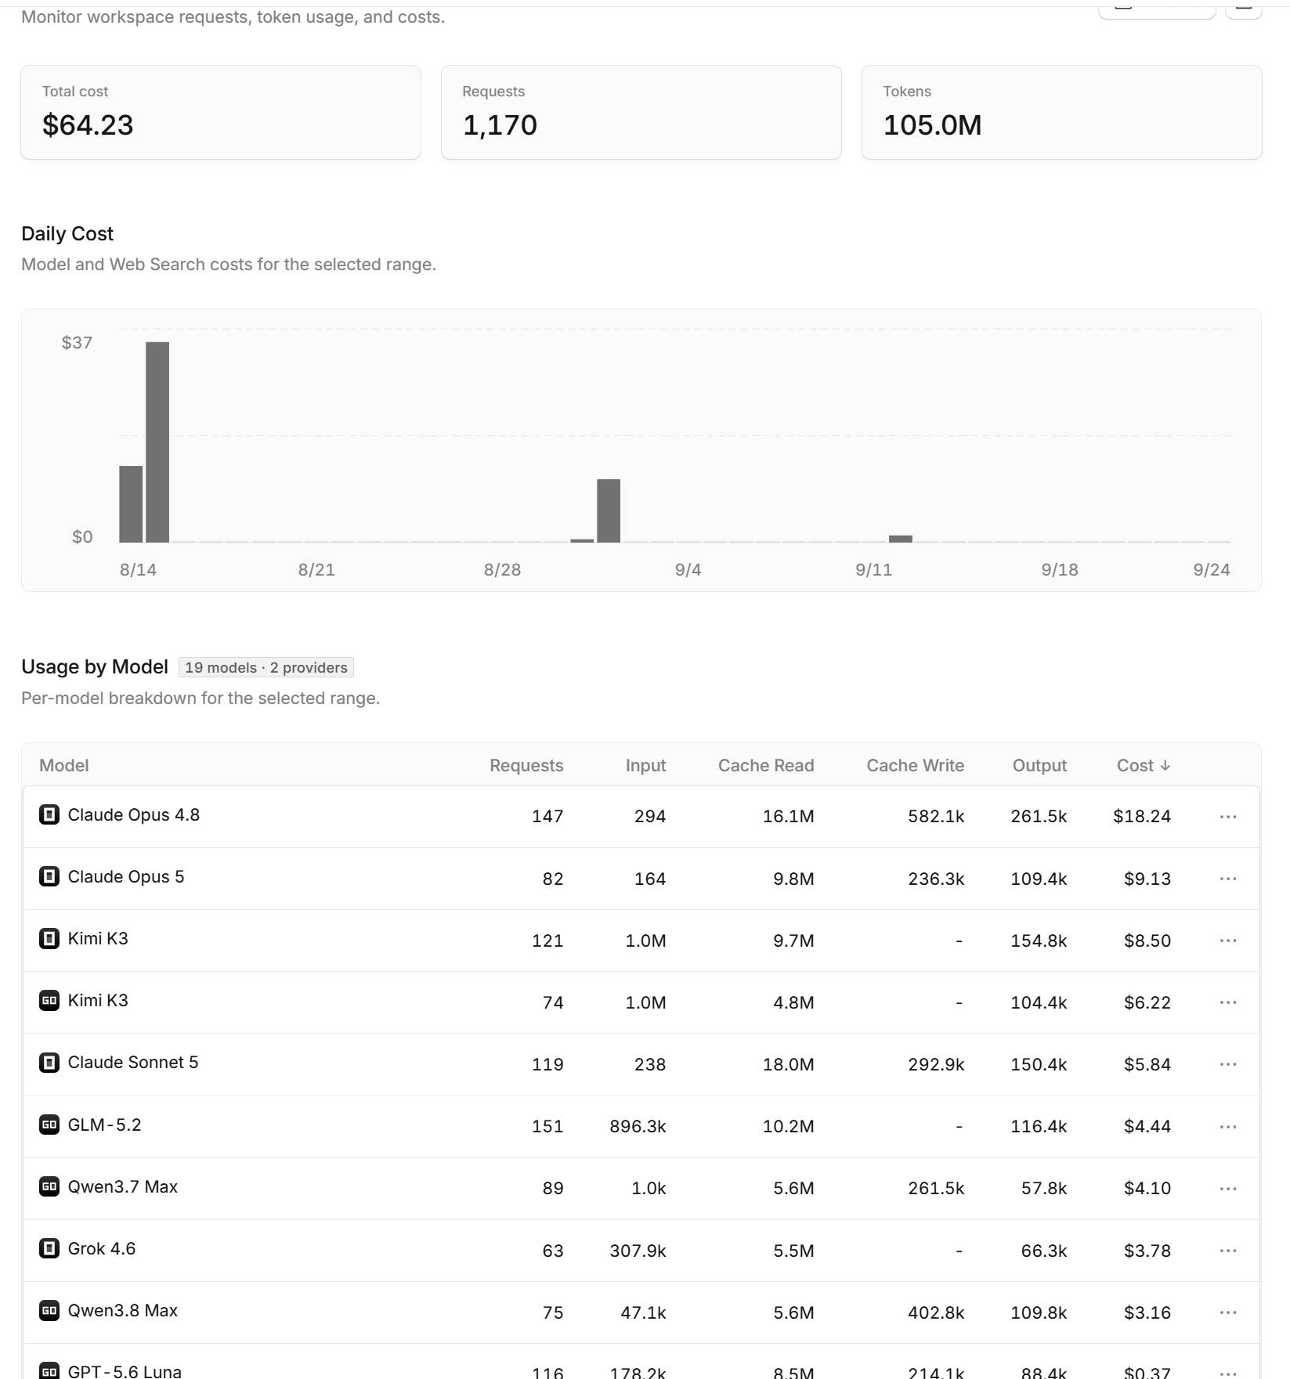This screenshot has width=1290, height=1379.
Task: Click the Requests 1,170 summary card
Action: pyautogui.click(x=641, y=112)
